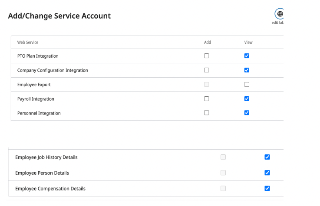The height and width of the screenshot is (206, 320).
Task: Click the greyed Employee Export Add checkbox
Action: tap(206, 85)
